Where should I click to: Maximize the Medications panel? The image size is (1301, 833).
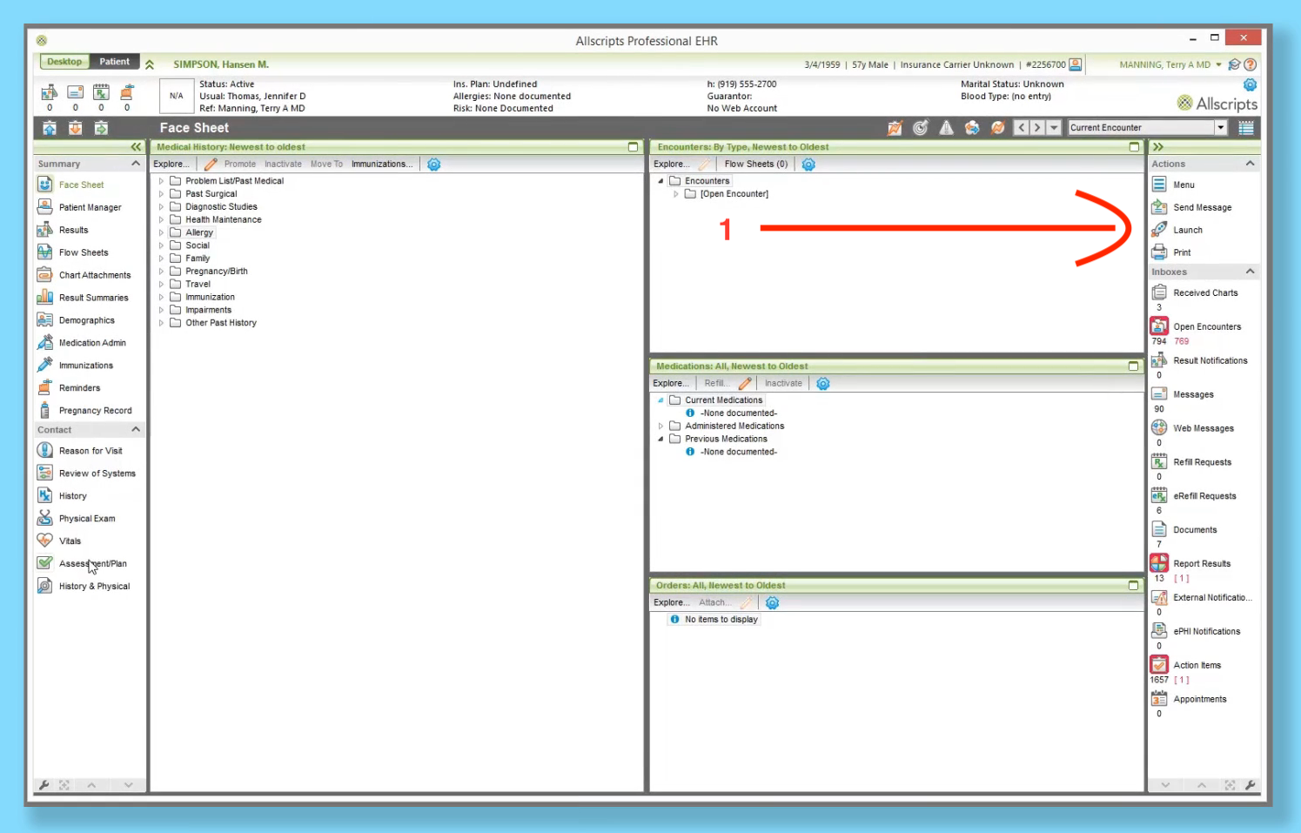click(1133, 366)
